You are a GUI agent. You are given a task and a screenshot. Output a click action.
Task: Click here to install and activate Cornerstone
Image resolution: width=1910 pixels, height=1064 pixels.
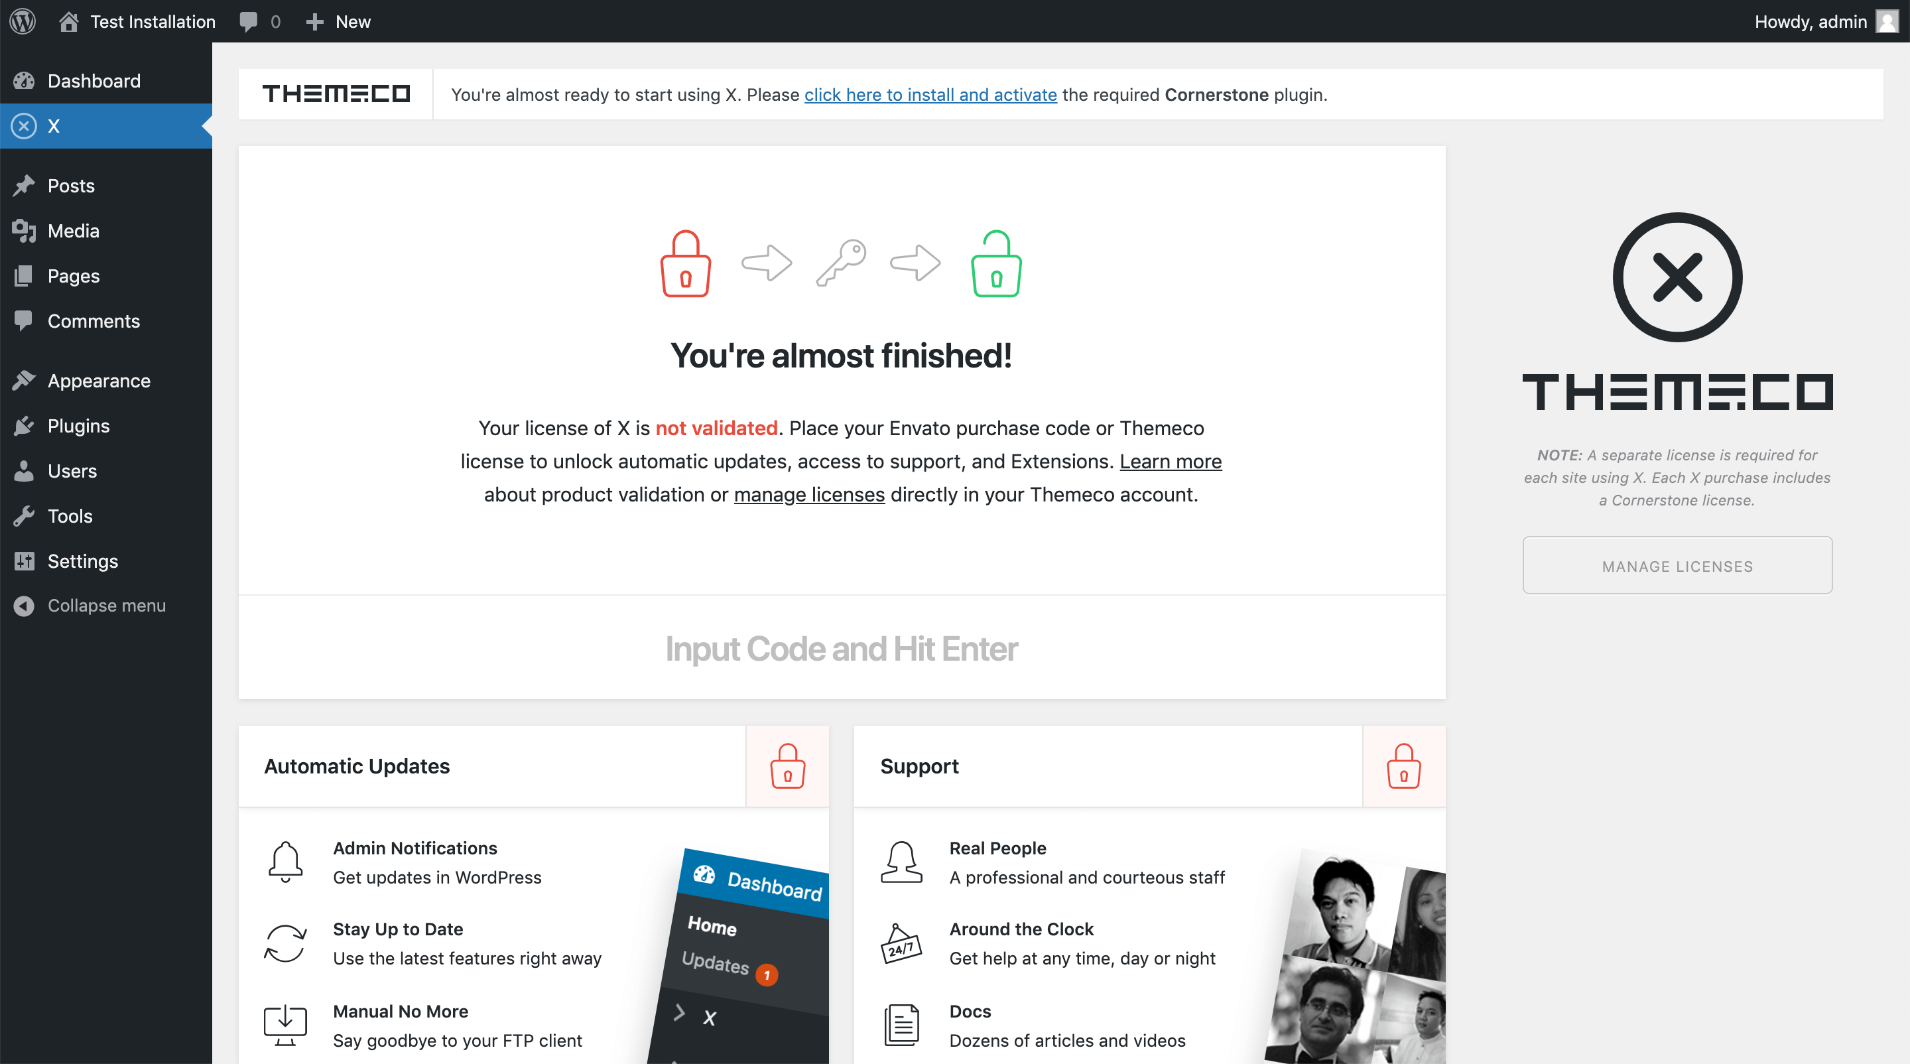931,93
